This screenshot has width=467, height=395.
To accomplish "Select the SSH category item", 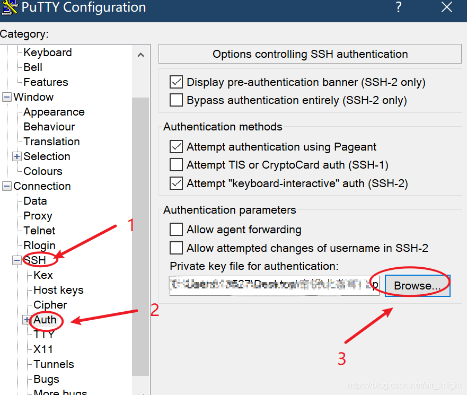I will point(34,260).
